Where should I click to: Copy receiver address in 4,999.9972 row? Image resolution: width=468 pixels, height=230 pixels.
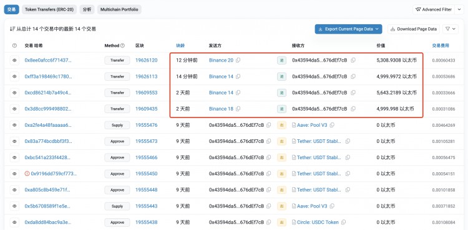(x=353, y=76)
